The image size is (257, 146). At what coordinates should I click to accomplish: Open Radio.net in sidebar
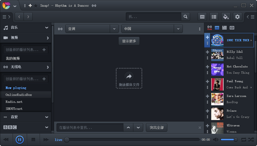14,102
